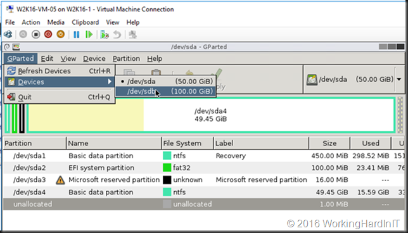Open the File menu of VM Connection

[x=10, y=22]
